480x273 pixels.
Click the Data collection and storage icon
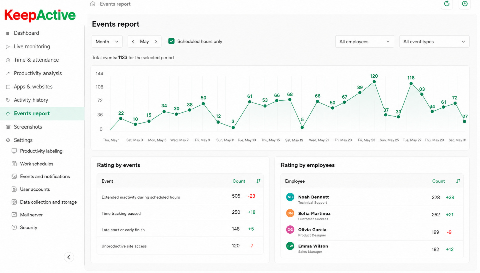tap(14, 202)
